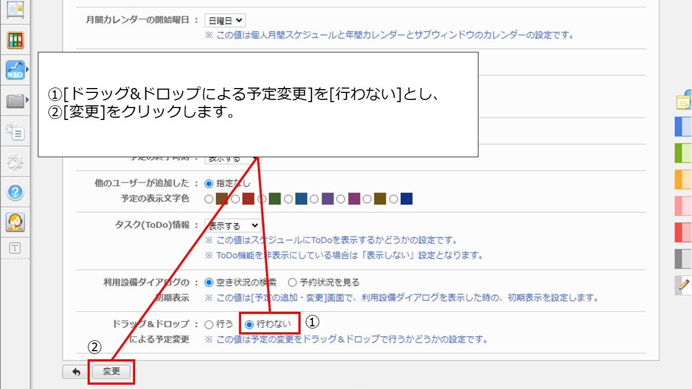This screenshot has height=389, width=692.
Task: Pick the purple color swatch for text
Action: pyautogui.click(x=328, y=199)
